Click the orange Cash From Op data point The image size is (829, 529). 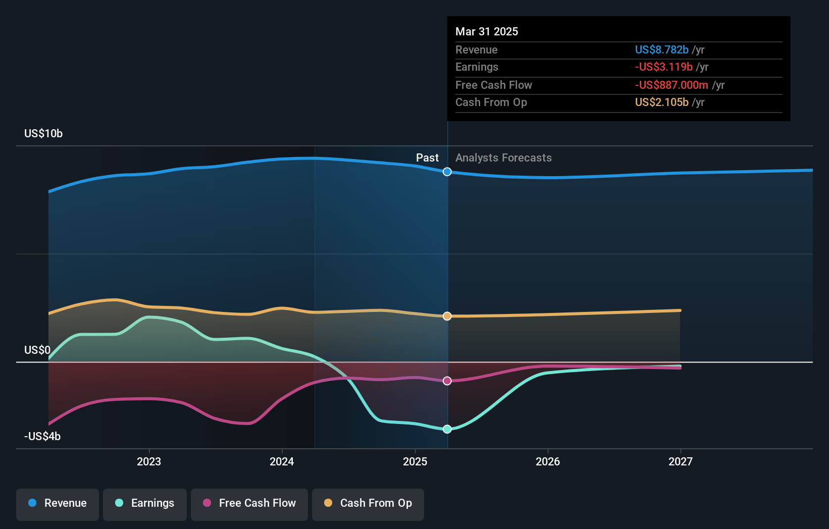(447, 316)
